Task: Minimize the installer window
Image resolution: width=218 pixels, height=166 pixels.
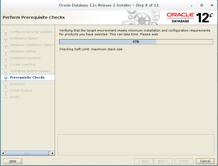Action: [x=191, y=5]
